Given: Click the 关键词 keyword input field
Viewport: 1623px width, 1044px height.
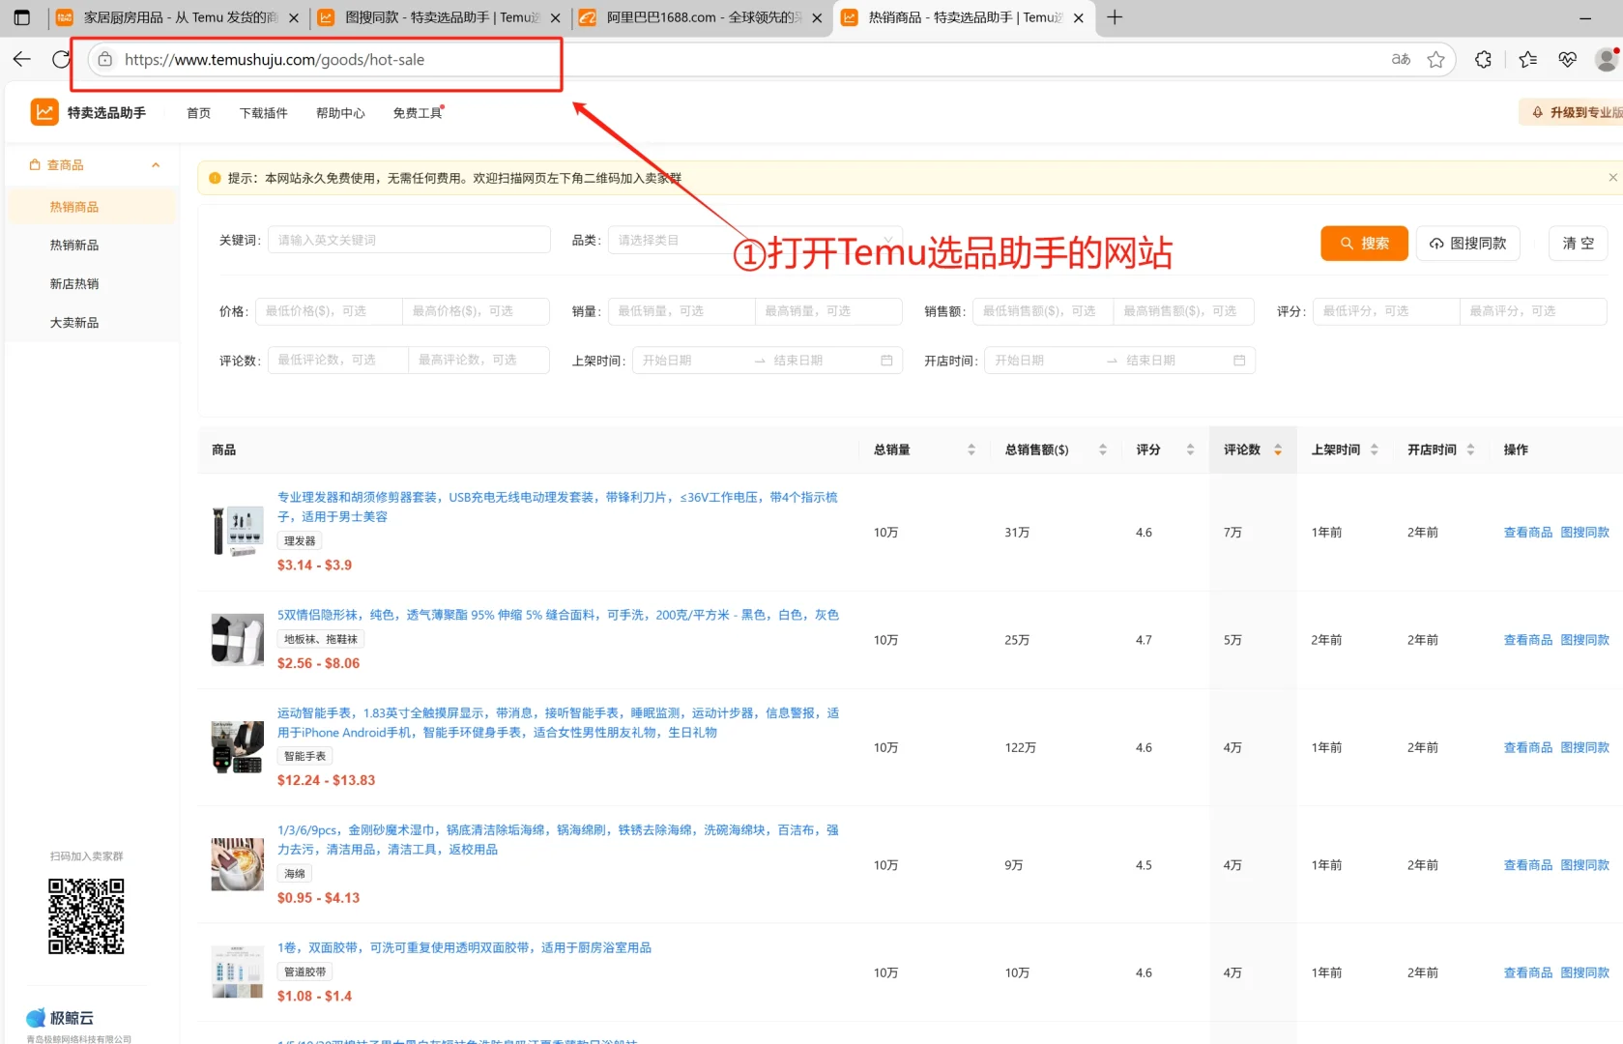Looking at the screenshot, I should [408, 239].
